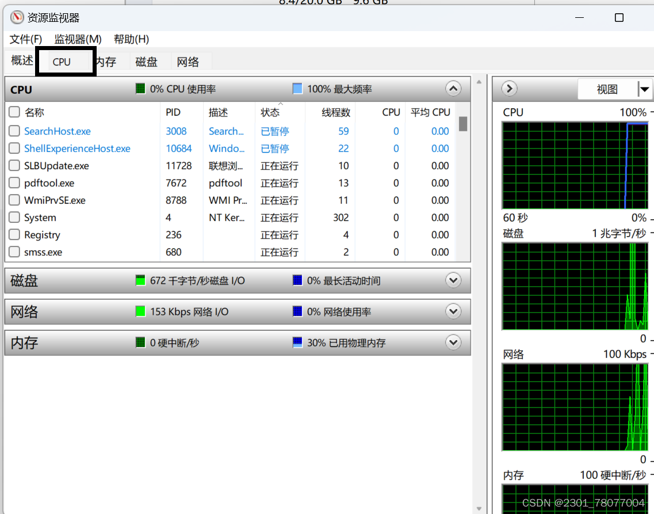Expand the 网络 section chevron

click(x=453, y=311)
